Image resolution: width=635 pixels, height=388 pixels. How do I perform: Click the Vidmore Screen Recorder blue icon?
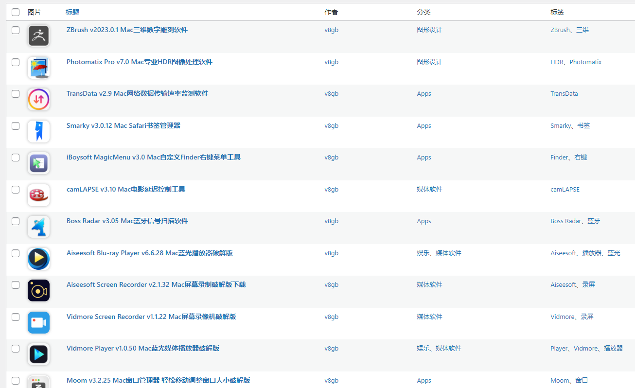(x=38, y=322)
